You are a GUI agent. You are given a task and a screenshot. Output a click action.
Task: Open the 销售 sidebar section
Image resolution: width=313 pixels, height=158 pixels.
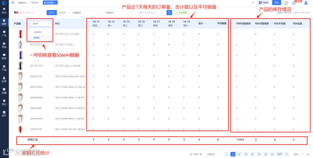[x=4, y=22]
